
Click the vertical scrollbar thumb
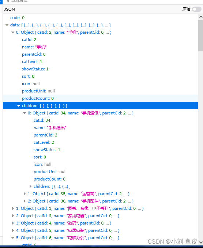click(200, 36)
